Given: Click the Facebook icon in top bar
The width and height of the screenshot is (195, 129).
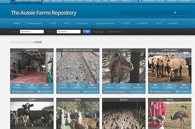Looking at the screenshot, I should pos(140,1).
